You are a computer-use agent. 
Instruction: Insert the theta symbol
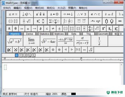pyautogui.click(x=15, y=29)
